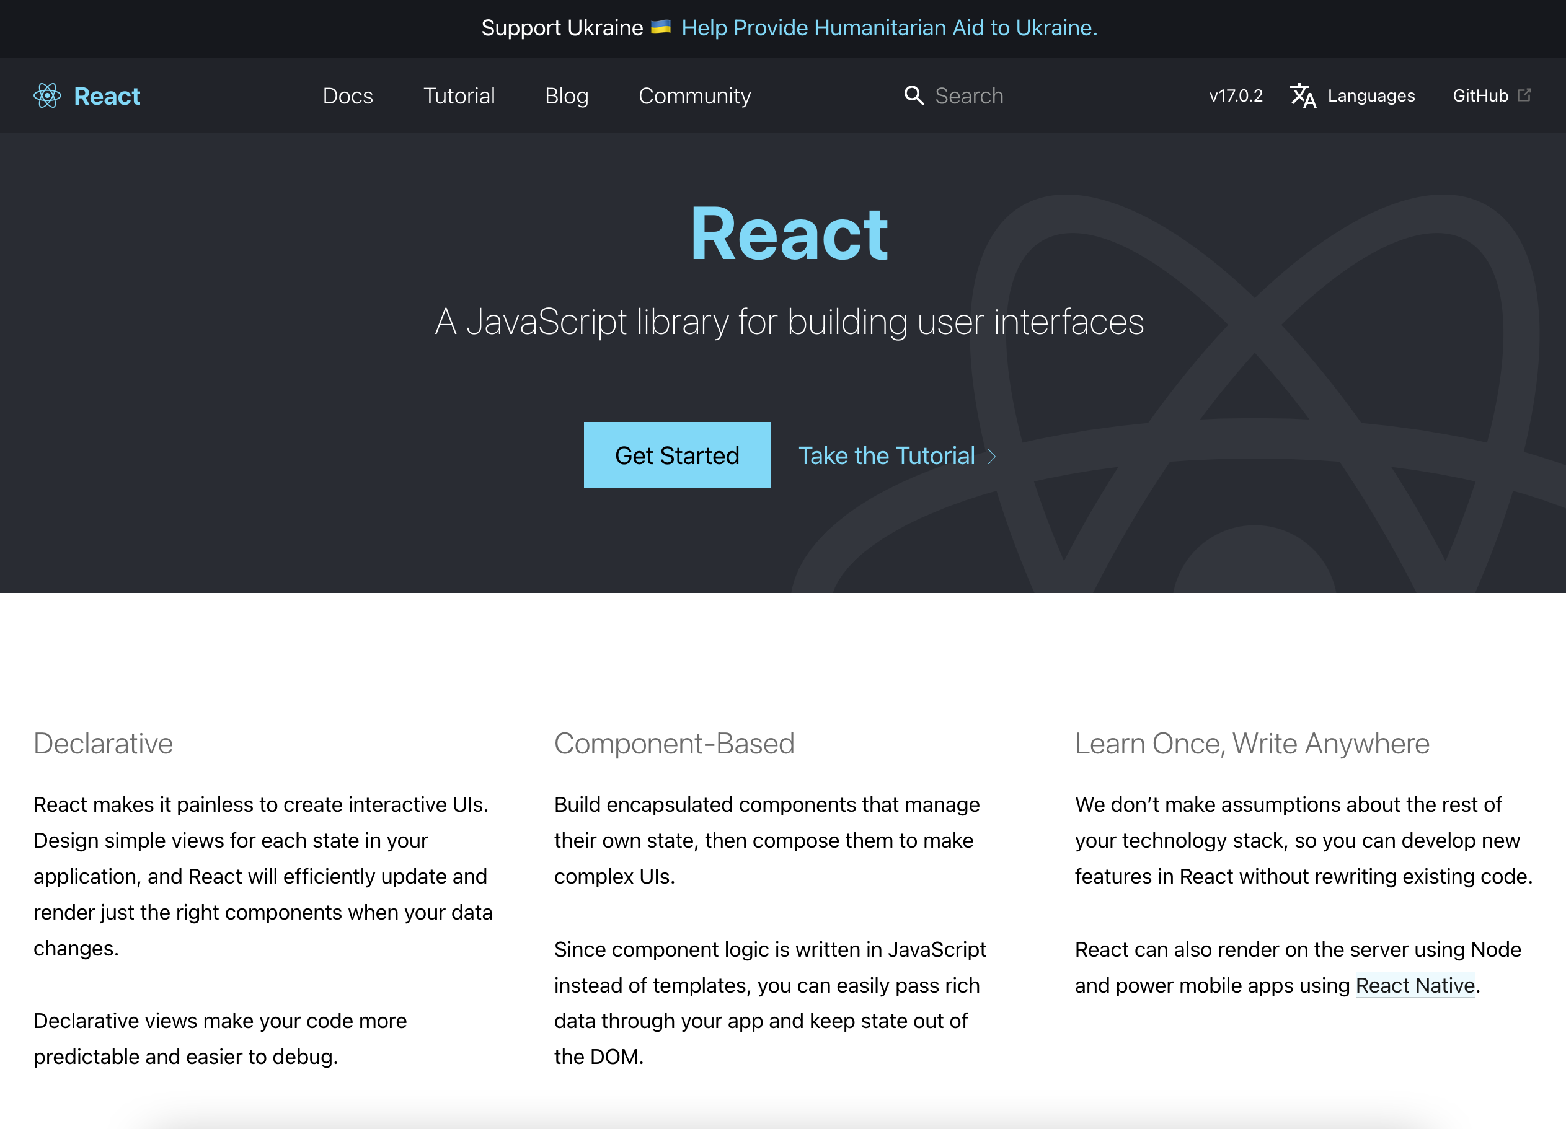
Task: Click the React atom logo icon
Action: (x=46, y=95)
